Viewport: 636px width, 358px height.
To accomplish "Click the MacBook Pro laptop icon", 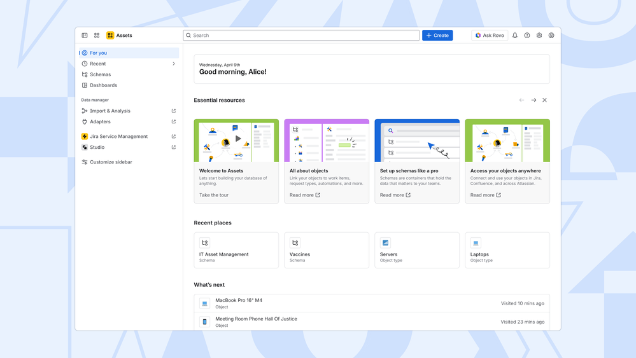I will pyautogui.click(x=205, y=303).
